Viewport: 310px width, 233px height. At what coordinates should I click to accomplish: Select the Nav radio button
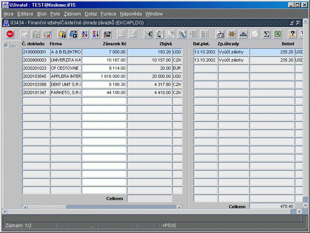tap(6, 46)
